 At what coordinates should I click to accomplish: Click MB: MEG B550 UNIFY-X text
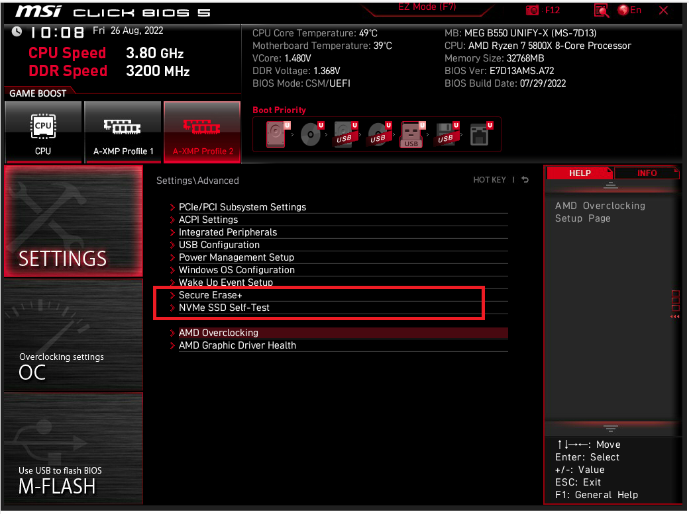(520, 33)
